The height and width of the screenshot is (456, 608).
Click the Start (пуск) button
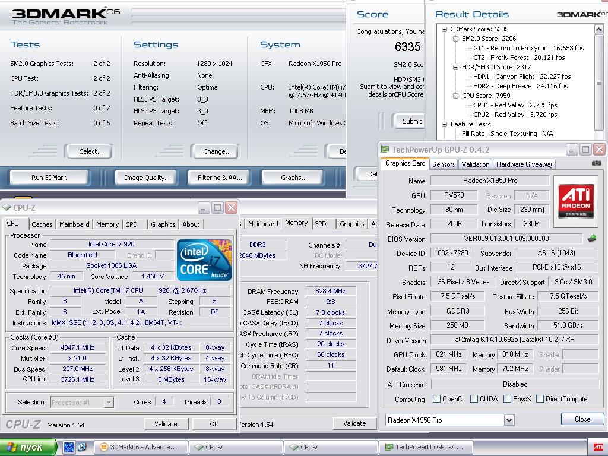pyautogui.click(x=27, y=447)
